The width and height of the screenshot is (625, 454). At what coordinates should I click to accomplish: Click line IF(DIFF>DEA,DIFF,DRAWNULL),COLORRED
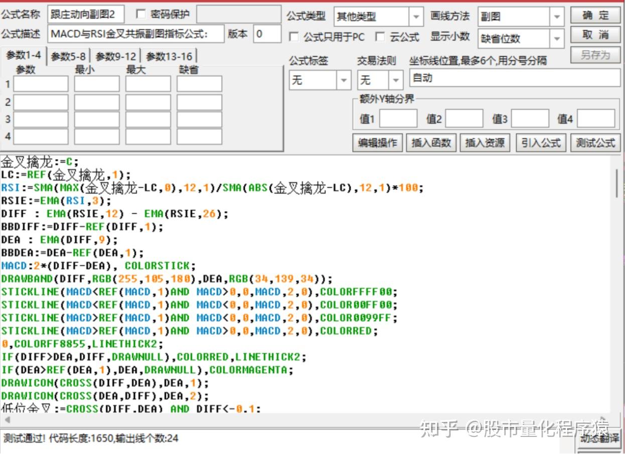(153, 357)
